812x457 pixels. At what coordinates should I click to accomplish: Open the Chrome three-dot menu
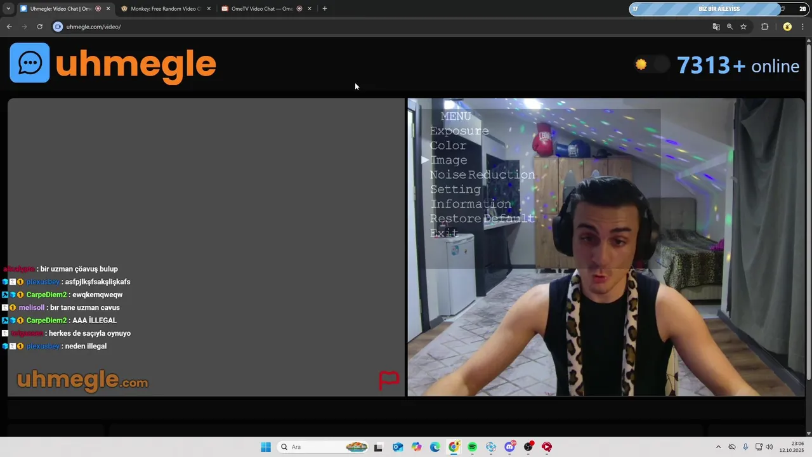(803, 27)
